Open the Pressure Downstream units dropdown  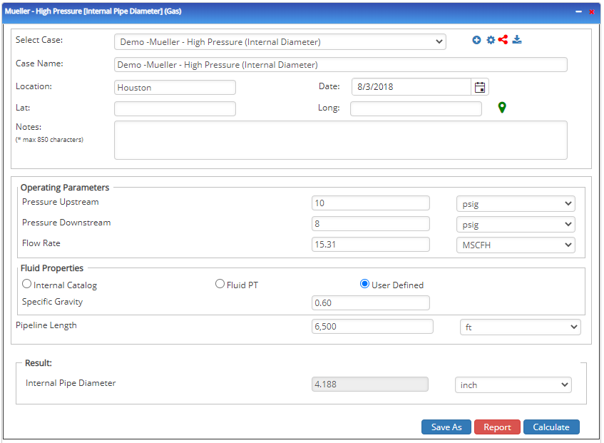[x=515, y=224]
